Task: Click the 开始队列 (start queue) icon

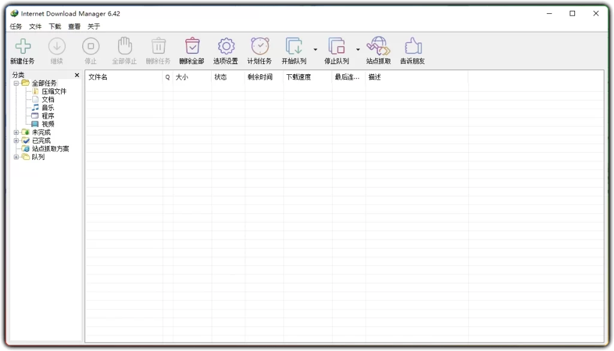Action: point(294,46)
